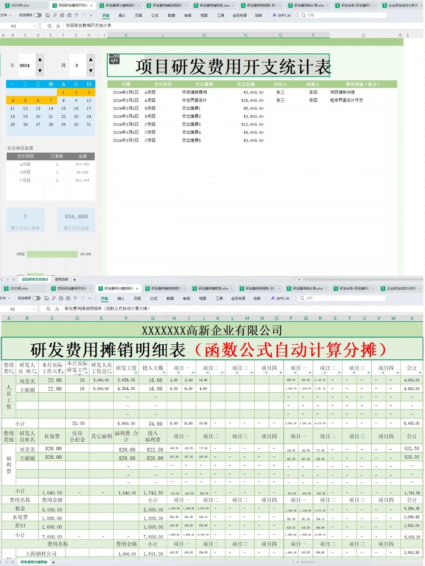This screenshot has height=566, width=425.
Task: Toggle AutoSave in the lower WPS window
Action: (x=37, y=298)
